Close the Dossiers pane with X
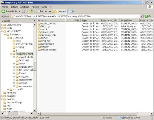Viewport: 154px width, 120px height. [x=34, y=21]
